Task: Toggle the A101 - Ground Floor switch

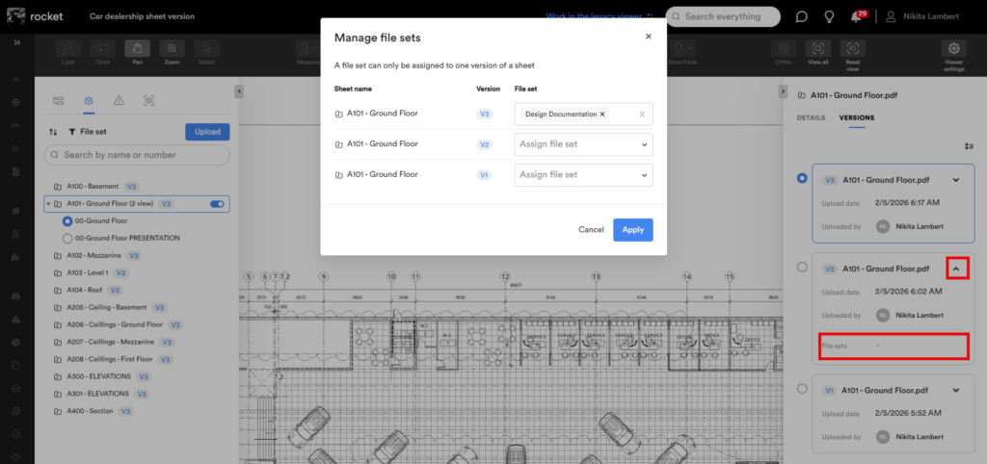Action: (216, 204)
